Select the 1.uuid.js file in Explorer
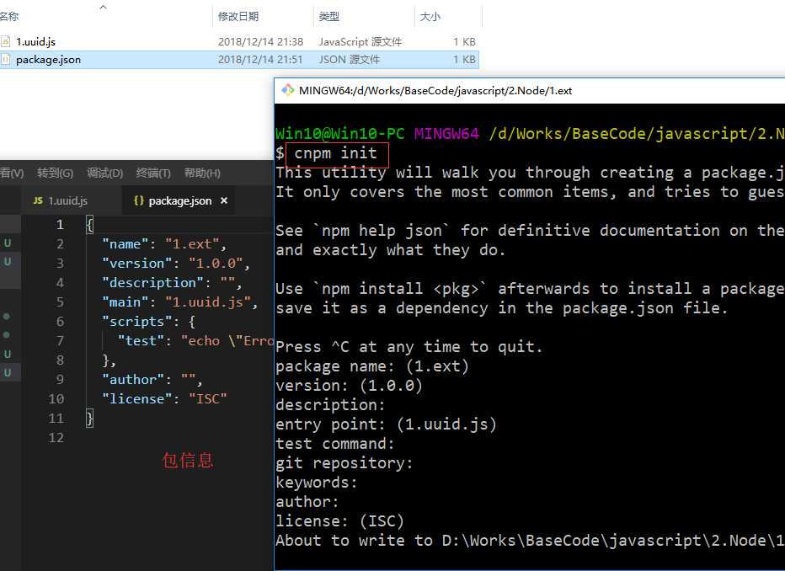 point(239,41)
